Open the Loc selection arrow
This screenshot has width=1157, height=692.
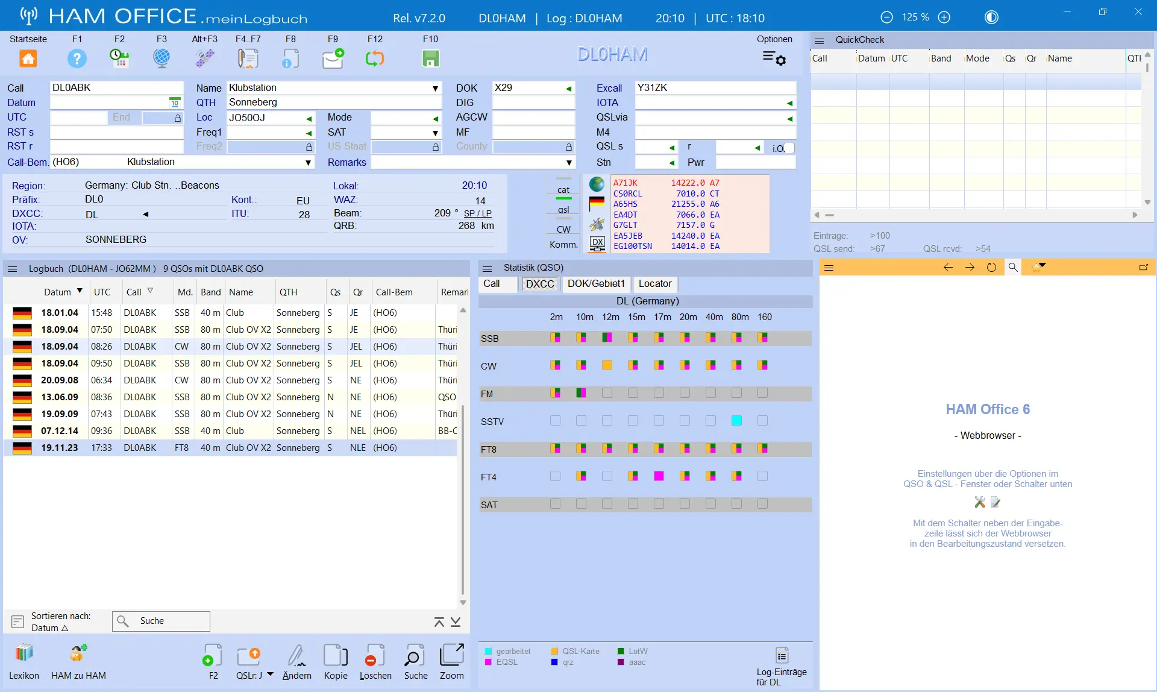[309, 119]
